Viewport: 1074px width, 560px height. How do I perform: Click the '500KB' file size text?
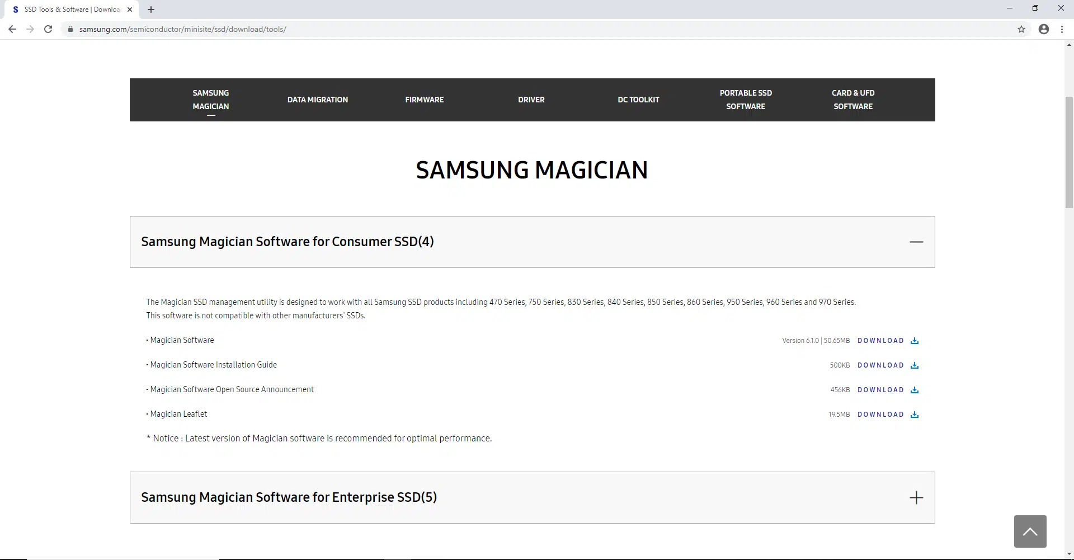(840, 365)
